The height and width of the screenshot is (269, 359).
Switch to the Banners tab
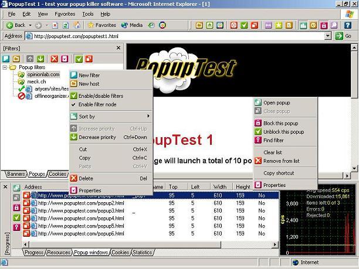[x=16, y=174]
